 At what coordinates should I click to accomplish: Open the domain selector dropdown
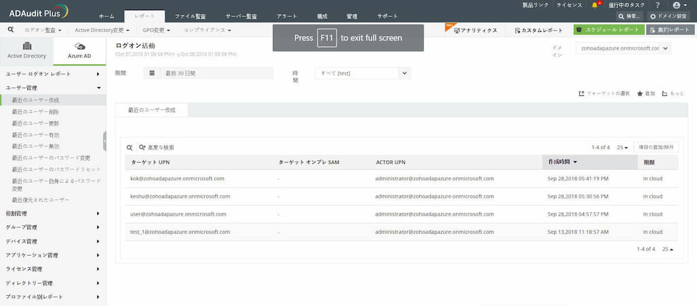click(x=623, y=48)
